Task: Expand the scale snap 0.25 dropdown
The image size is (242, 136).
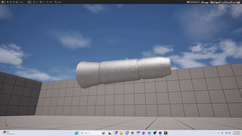Action: [x=60, y=2]
